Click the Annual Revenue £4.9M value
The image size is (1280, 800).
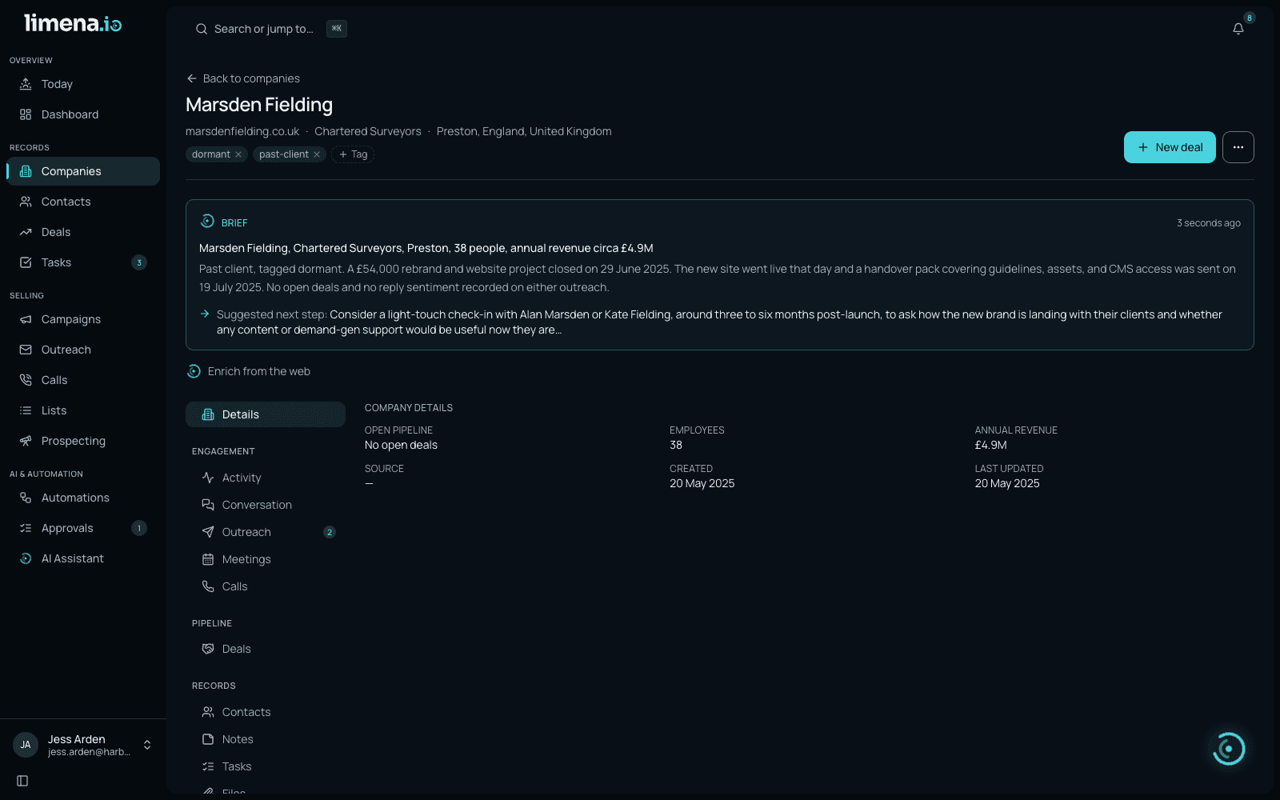coord(990,445)
